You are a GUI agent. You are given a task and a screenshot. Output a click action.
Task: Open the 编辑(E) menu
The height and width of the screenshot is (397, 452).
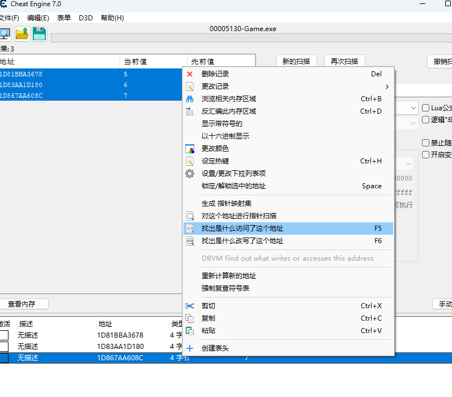point(38,18)
